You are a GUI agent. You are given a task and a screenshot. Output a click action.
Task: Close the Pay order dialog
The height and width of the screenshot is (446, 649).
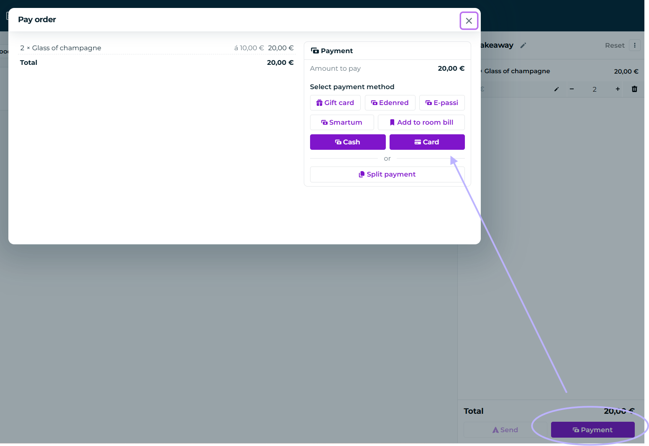pyautogui.click(x=469, y=21)
